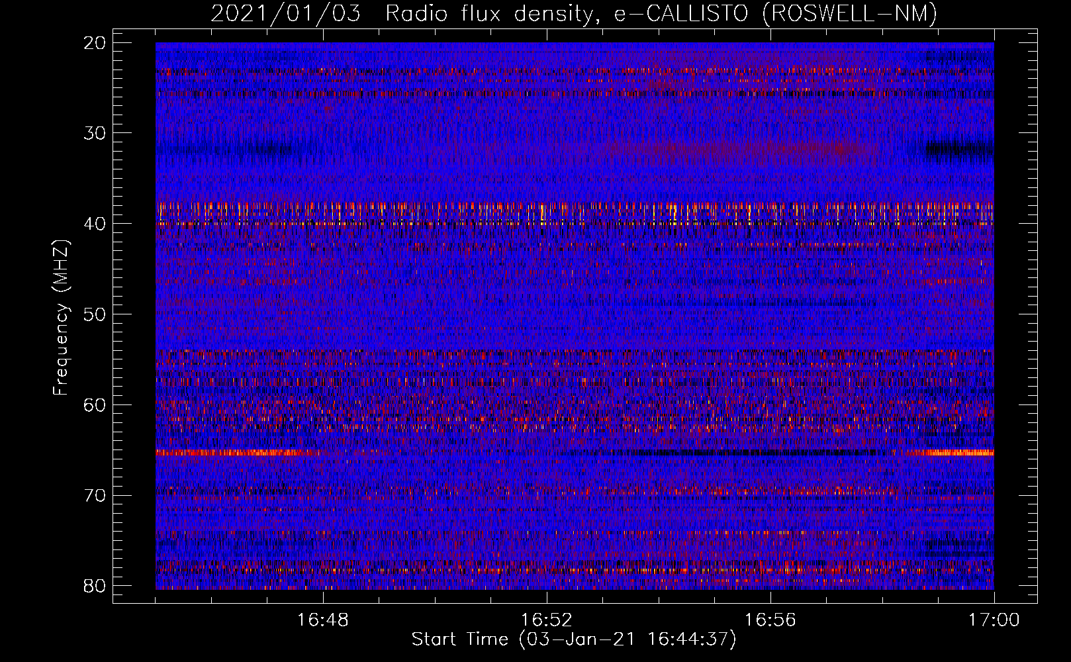Click the 80 MHz frequency tick label
Screen dimensions: 1071x662
(x=95, y=586)
